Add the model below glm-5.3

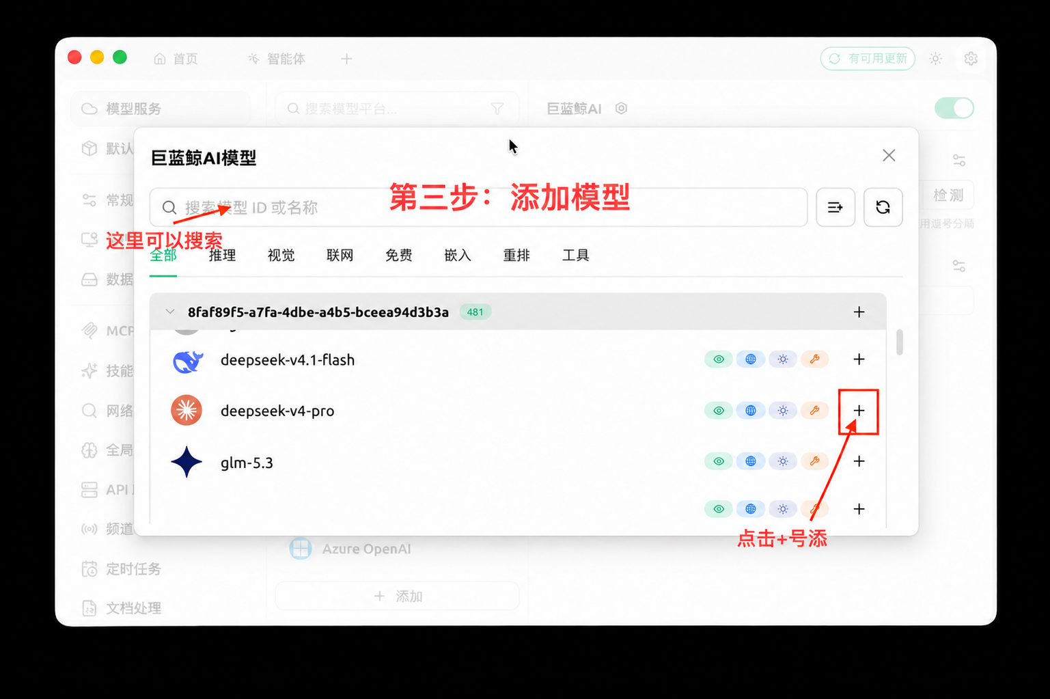coord(859,509)
